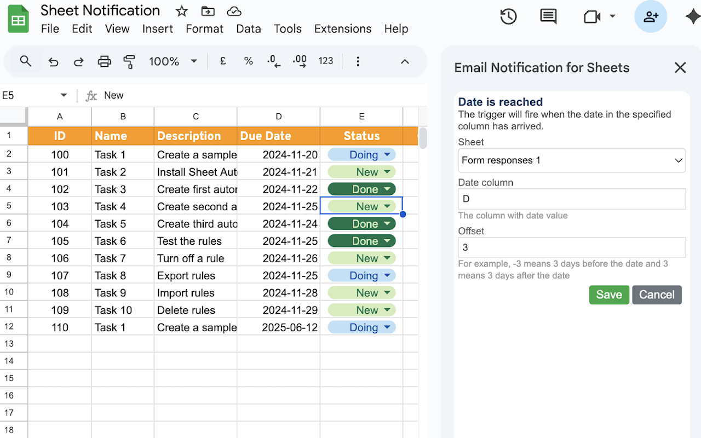Select all cells corner button
The image size is (701, 438).
(14, 116)
